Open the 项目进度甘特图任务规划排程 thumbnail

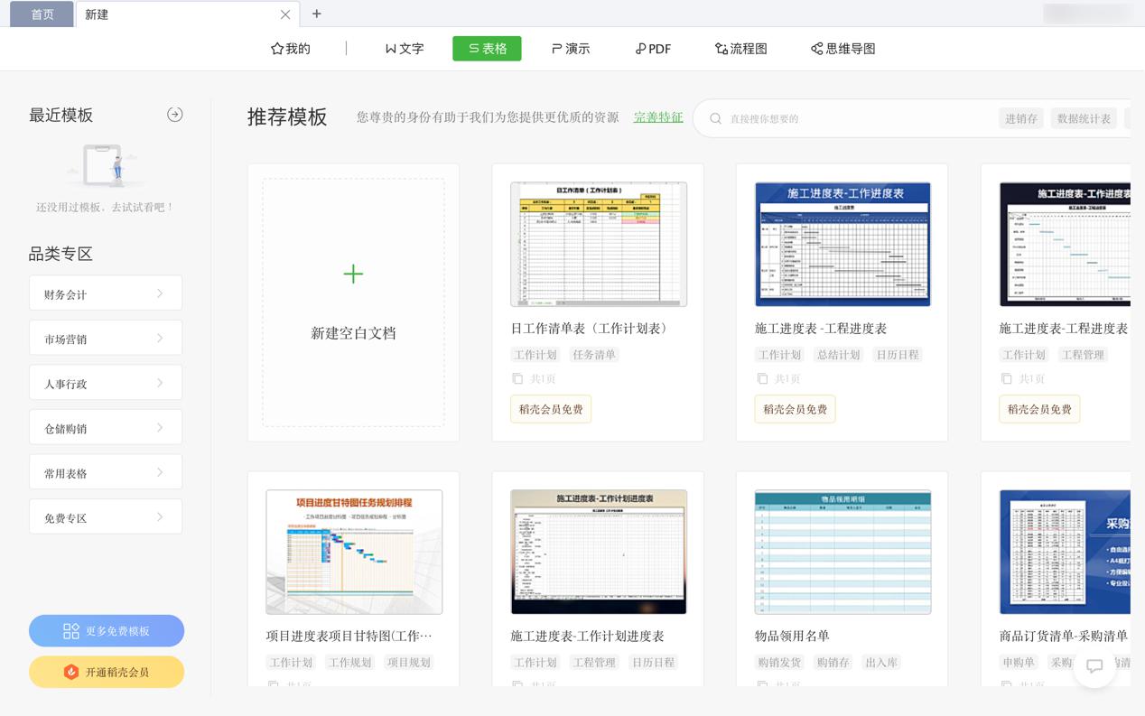pyautogui.click(x=354, y=552)
